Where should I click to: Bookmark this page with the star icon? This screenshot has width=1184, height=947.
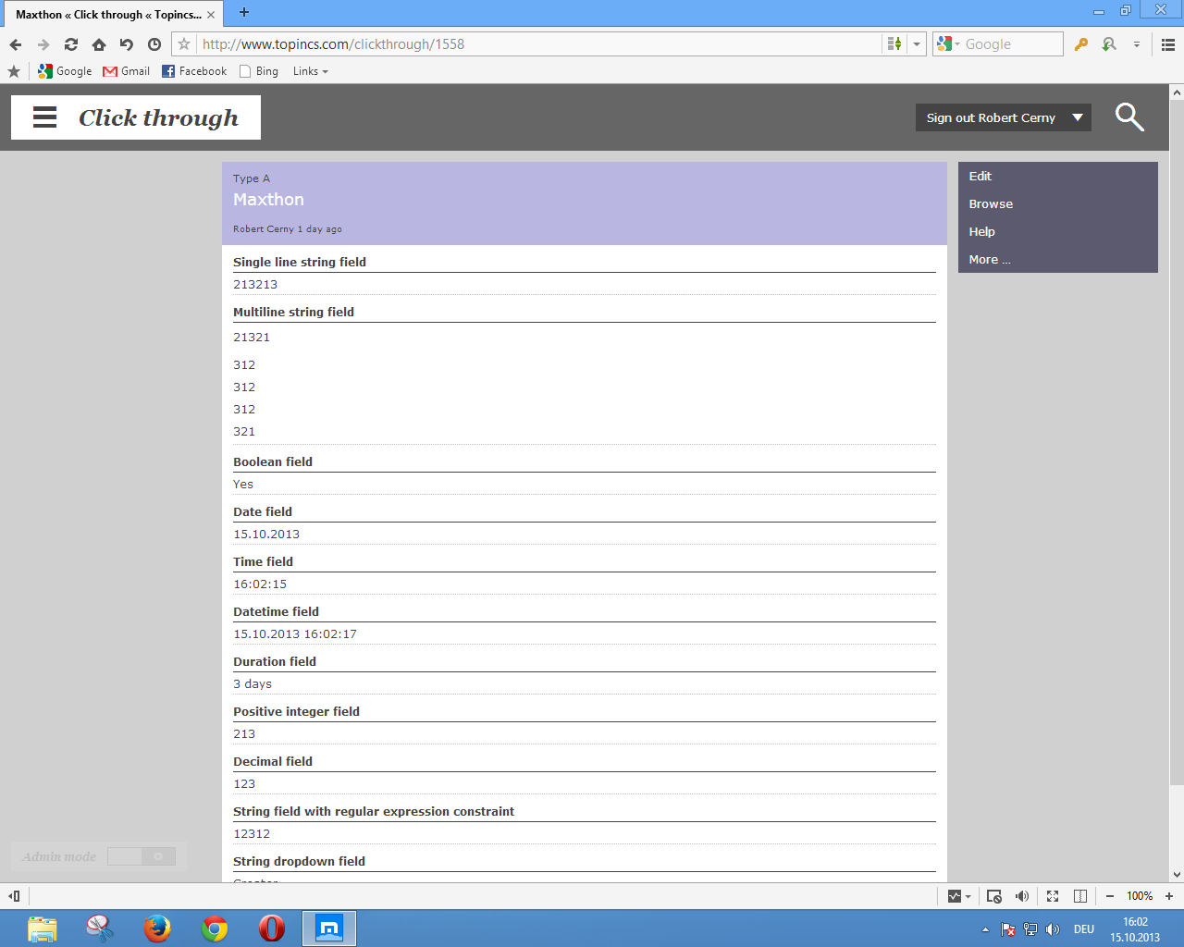pyautogui.click(x=184, y=44)
